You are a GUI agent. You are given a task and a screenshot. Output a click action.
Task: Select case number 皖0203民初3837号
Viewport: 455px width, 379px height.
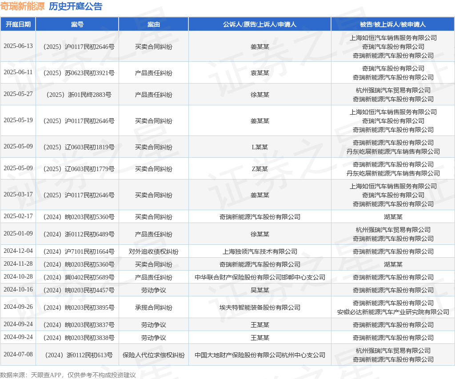(x=79, y=325)
